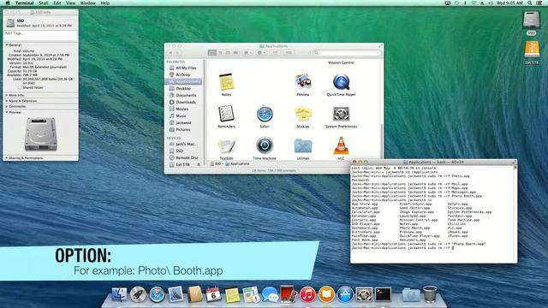The height and width of the screenshot is (308, 548).
Task: Open App Store from the Dock
Action: (x=345, y=294)
